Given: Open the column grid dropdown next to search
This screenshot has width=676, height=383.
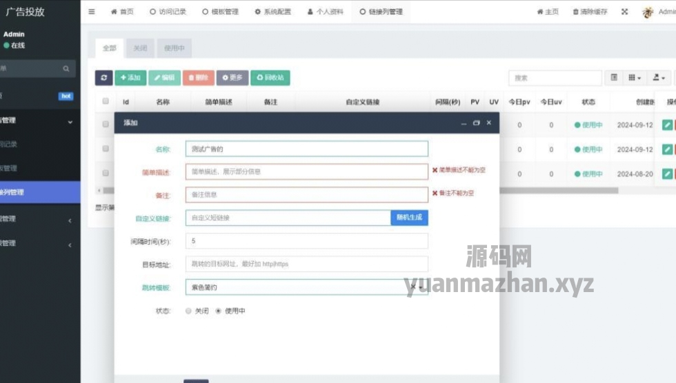Looking at the screenshot, I should click(635, 78).
